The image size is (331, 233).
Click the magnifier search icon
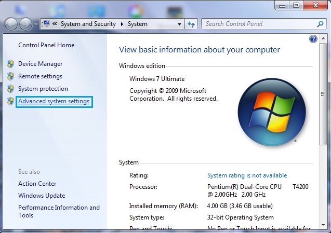[x=320, y=24]
